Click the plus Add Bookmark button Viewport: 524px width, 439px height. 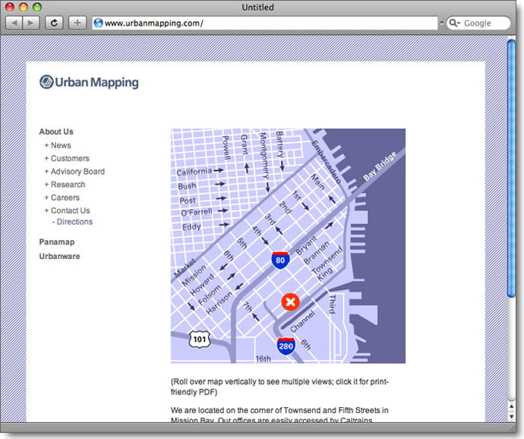pyautogui.click(x=77, y=23)
